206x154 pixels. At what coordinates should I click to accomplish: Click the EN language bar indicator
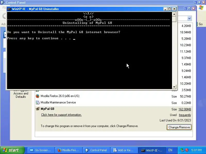coord(170,150)
